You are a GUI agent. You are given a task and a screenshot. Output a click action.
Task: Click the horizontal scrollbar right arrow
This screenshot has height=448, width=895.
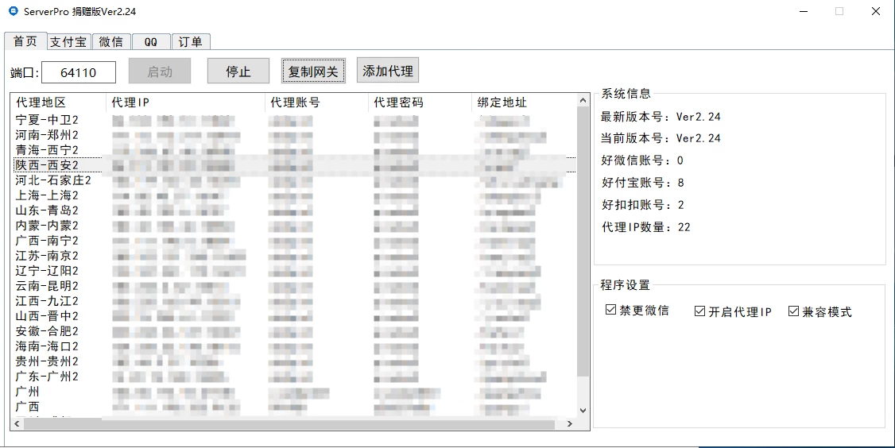[x=569, y=424]
